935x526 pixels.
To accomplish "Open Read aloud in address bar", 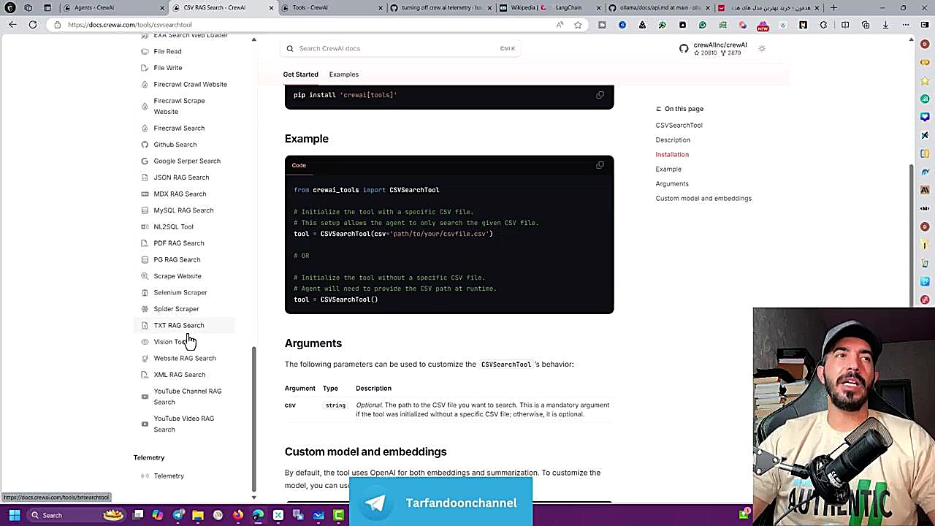I will pos(560,25).
